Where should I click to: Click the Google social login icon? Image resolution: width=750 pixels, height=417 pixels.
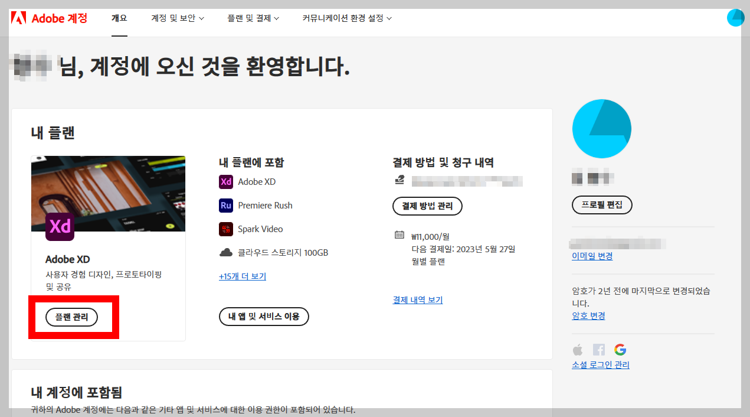(620, 349)
